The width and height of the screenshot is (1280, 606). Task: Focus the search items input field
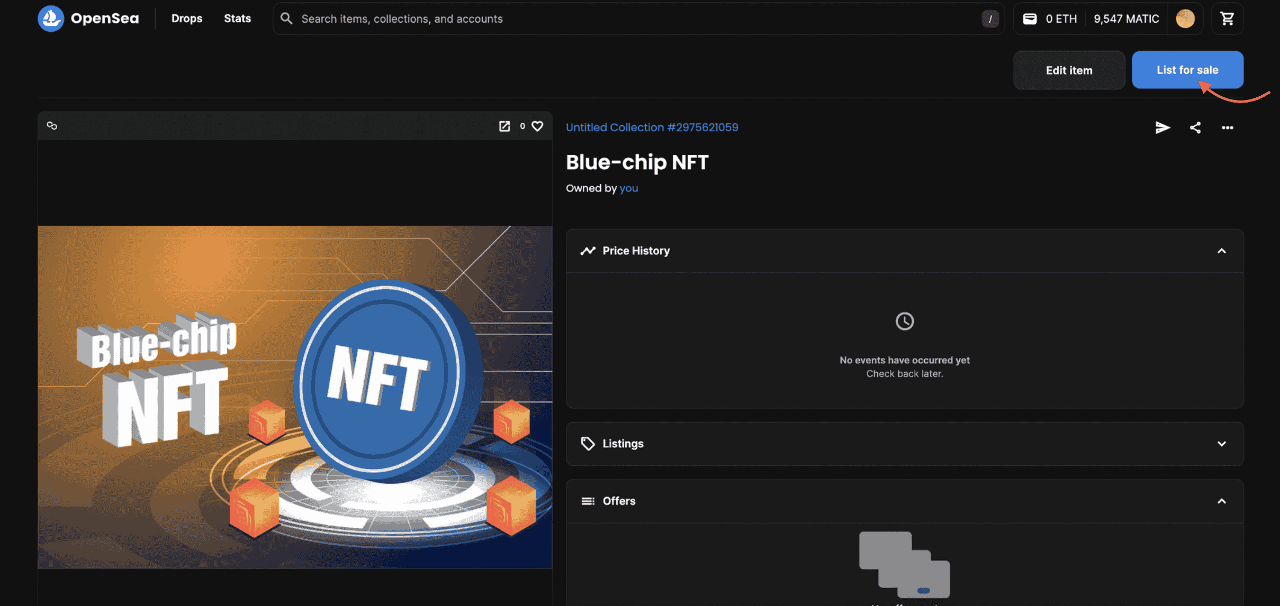635,19
